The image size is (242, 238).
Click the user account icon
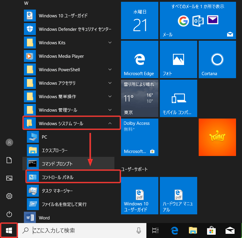click(x=9, y=142)
